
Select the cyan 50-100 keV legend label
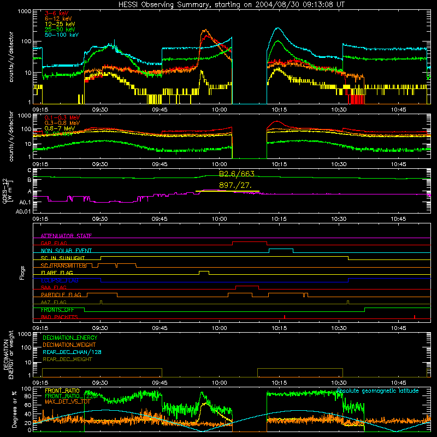[62, 35]
